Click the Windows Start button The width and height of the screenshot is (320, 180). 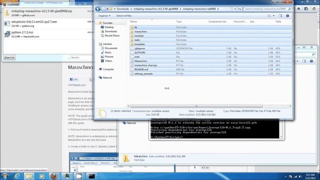coord(4,176)
